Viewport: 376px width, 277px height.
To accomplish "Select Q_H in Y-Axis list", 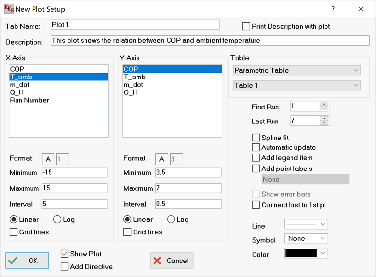I will 131,92.
